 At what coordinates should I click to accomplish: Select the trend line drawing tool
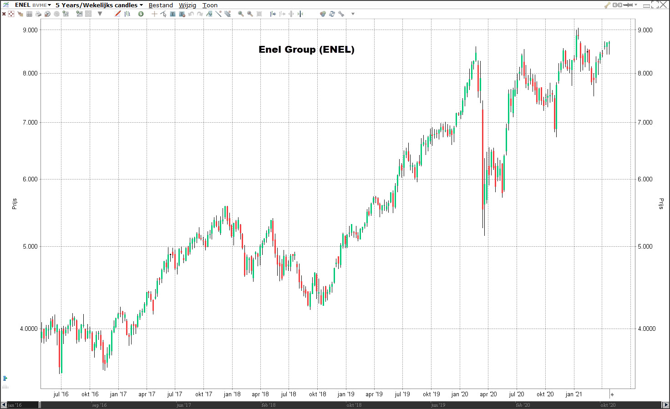[x=218, y=14]
